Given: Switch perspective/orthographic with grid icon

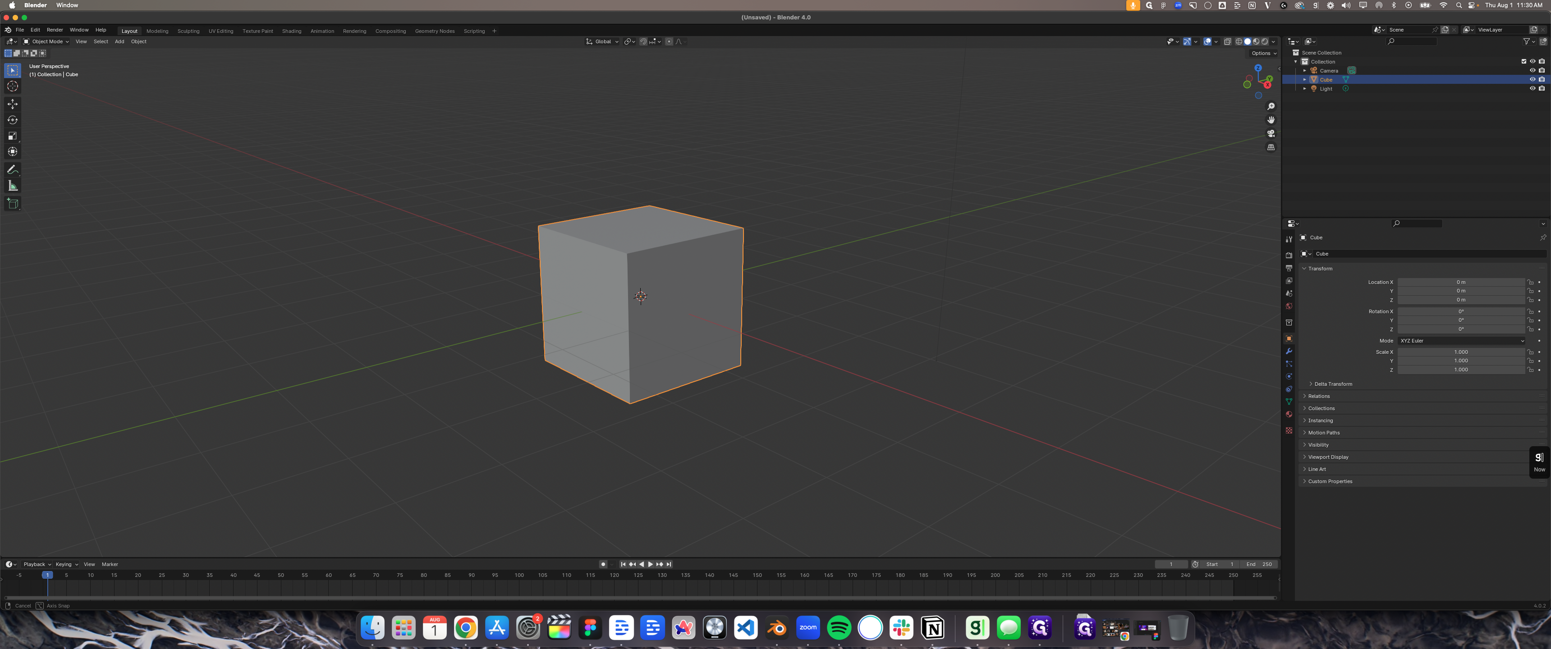Looking at the screenshot, I should click(1271, 147).
